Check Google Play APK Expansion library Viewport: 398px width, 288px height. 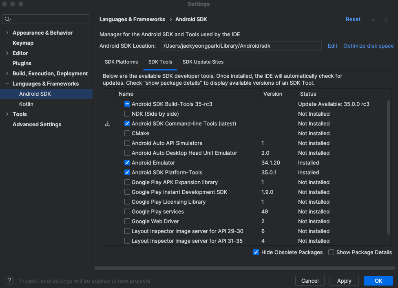tap(127, 182)
